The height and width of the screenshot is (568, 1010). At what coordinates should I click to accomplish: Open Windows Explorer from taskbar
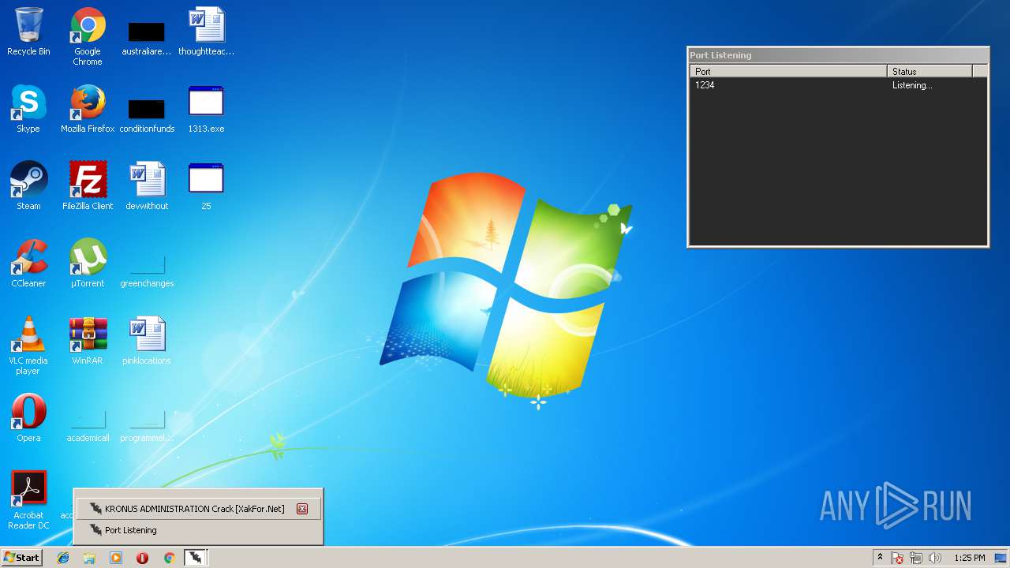pyautogui.click(x=89, y=558)
